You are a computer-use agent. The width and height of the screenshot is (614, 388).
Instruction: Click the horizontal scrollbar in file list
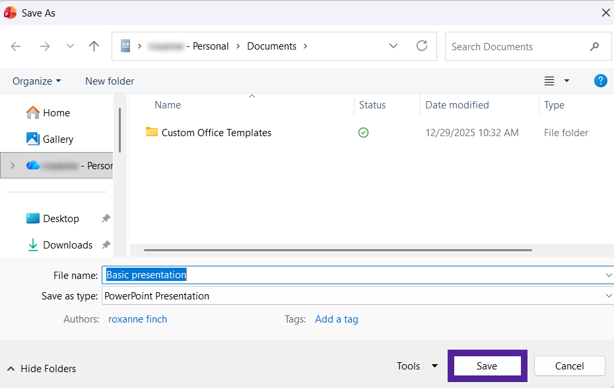(x=337, y=251)
